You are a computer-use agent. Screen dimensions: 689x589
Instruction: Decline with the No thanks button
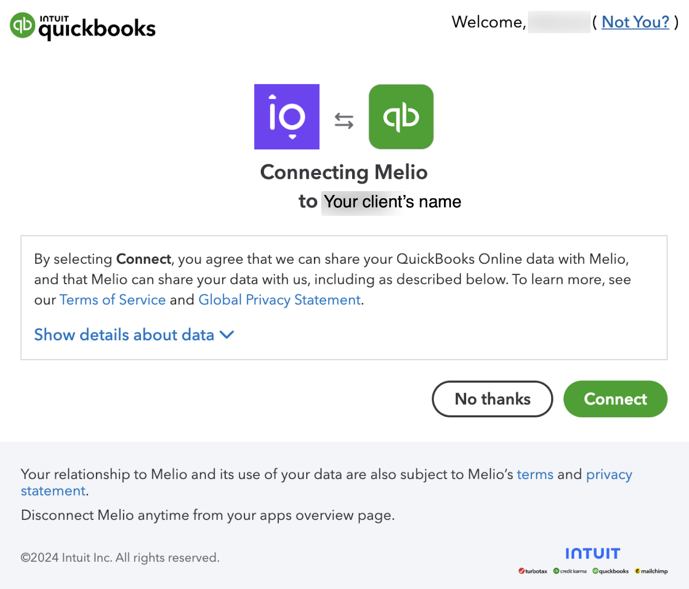coord(492,399)
